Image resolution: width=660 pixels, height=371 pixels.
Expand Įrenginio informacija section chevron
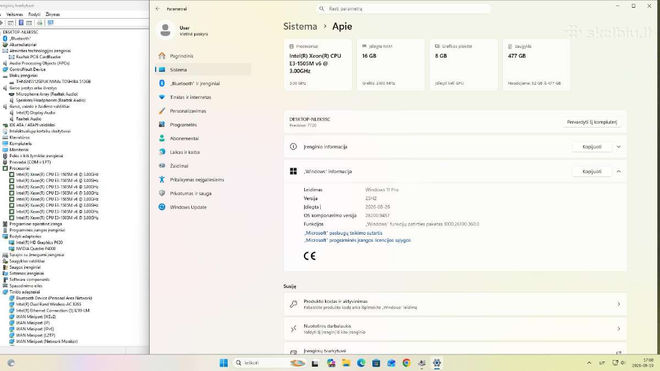(619, 147)
